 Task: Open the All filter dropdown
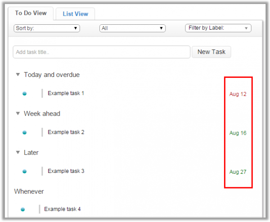click(x=132, y=28)
